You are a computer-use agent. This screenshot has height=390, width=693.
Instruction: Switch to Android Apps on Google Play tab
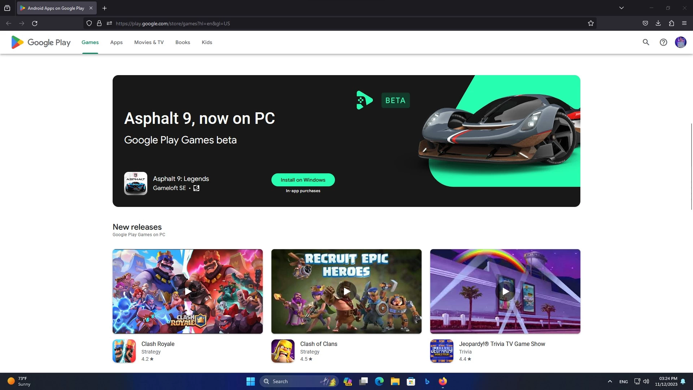[x=56, y=8]
